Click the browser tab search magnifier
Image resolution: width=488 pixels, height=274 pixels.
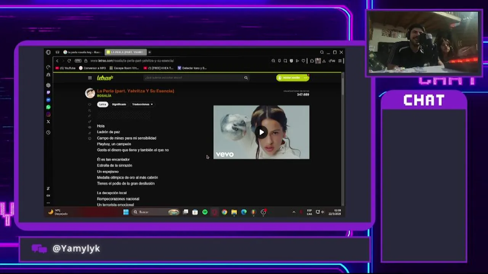(322, 52)
